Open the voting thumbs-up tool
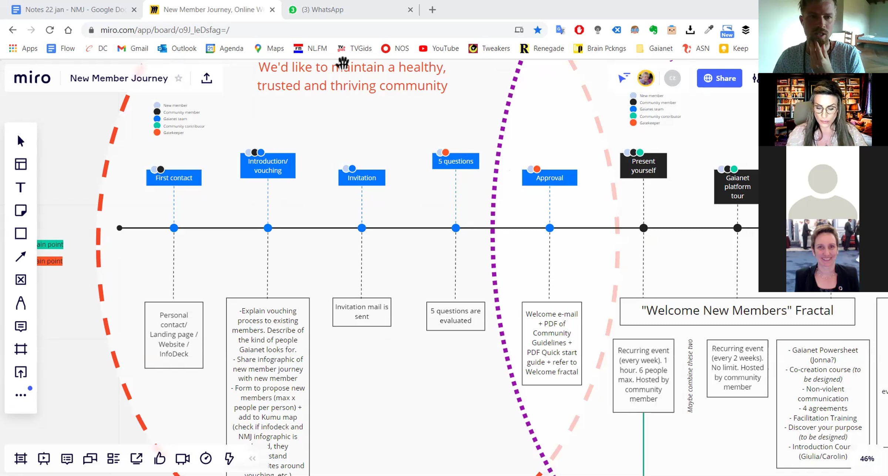Image resolution: width=888 pixels, height=476 pixels. 159,459
